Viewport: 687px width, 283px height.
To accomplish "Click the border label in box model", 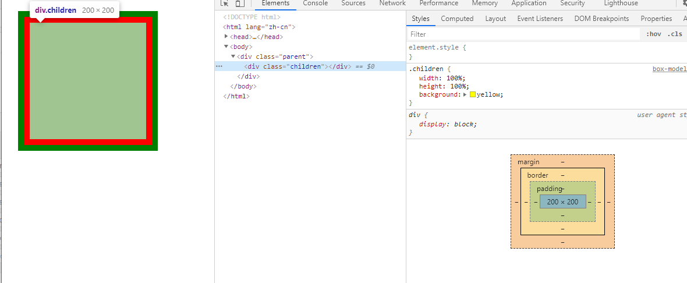I will pos(537,175).
